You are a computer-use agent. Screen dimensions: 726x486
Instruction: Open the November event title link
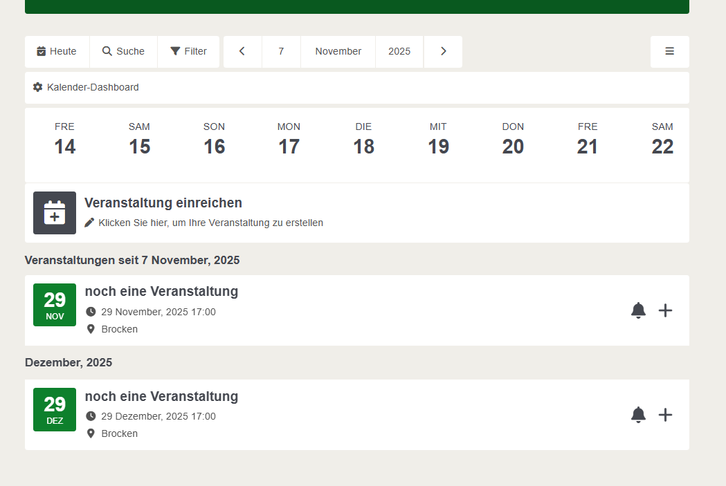tap(161, 291)
